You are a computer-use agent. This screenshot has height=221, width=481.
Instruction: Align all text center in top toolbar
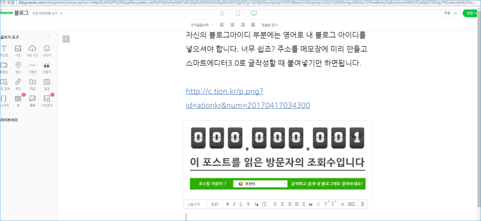233,25
